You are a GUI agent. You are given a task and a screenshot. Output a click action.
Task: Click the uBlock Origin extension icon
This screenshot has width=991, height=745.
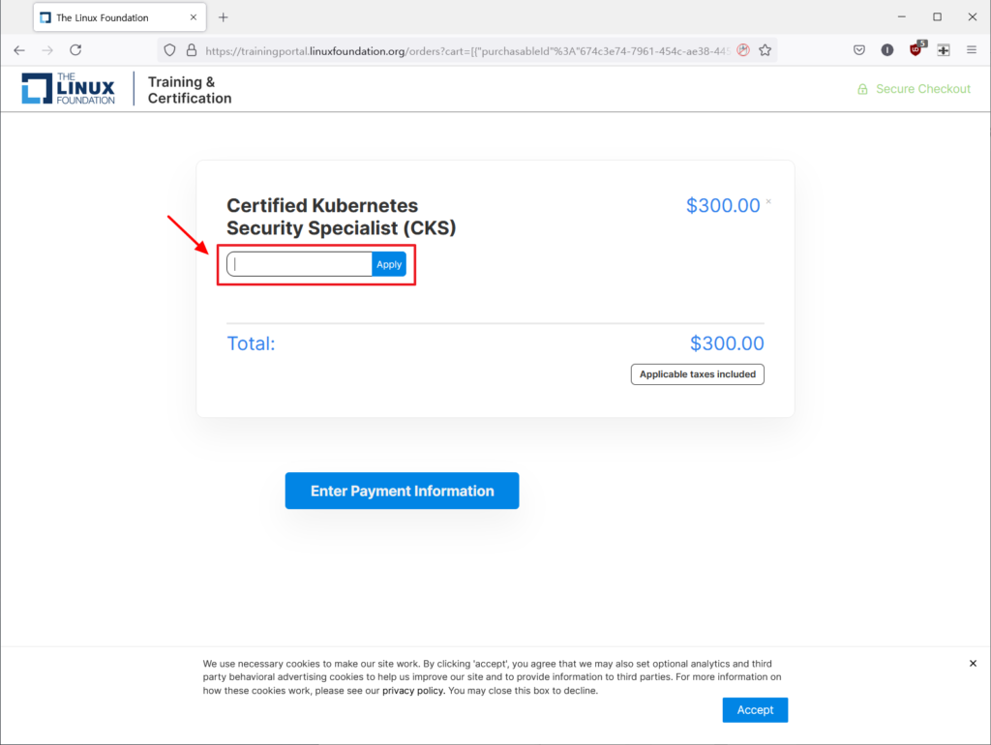[x=916, y=50]
